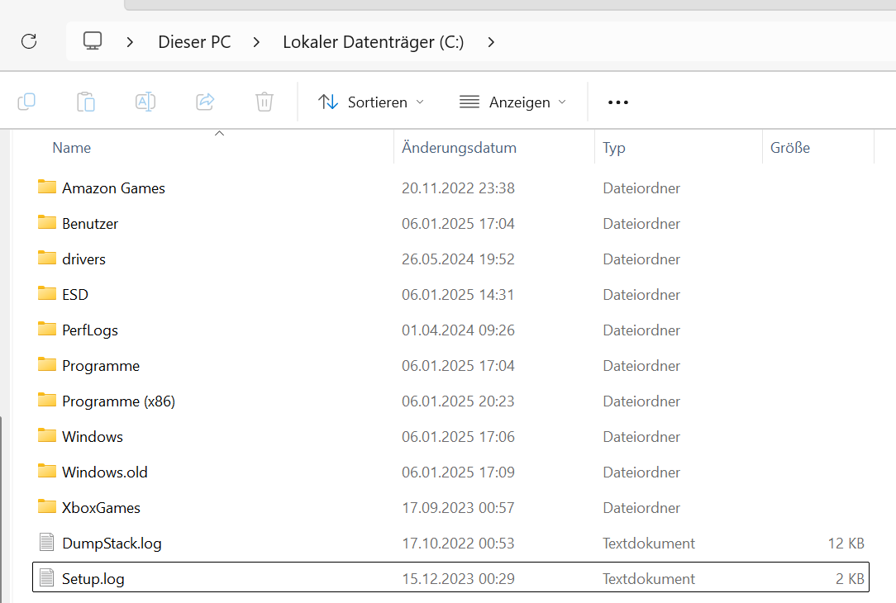This screenshot has width=896, height=603.
Task: Select the Programme folder name
Action: (x=101, y=365)
